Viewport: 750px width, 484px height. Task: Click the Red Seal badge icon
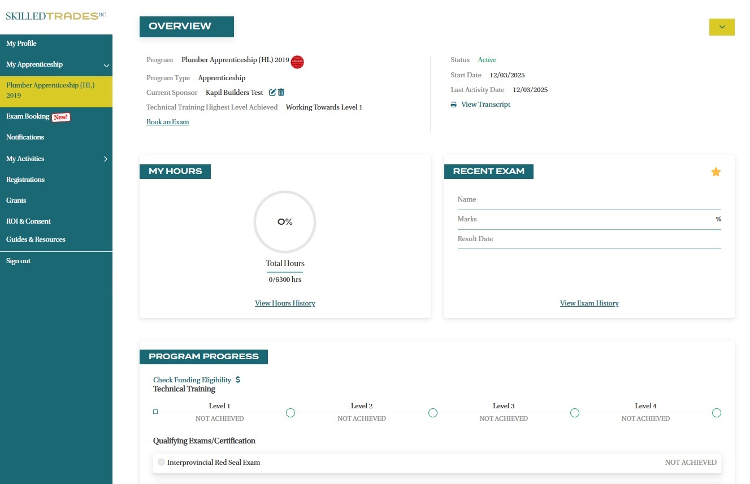(297, 62)
